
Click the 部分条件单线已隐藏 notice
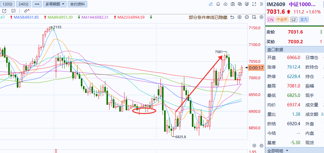[208, 17]
